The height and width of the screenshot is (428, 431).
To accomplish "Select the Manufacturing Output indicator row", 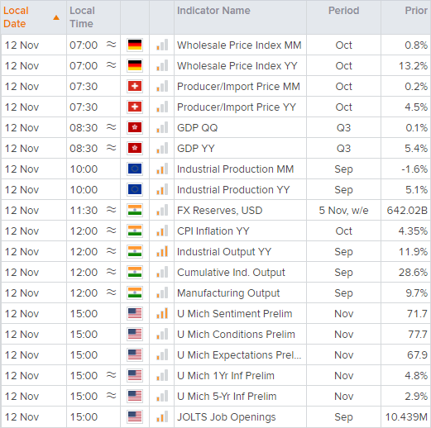I will pos(216,292).
